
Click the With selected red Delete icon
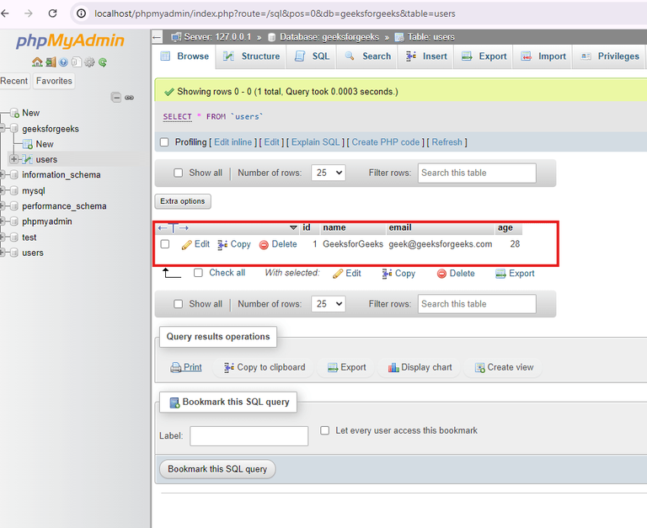[441, 274]
